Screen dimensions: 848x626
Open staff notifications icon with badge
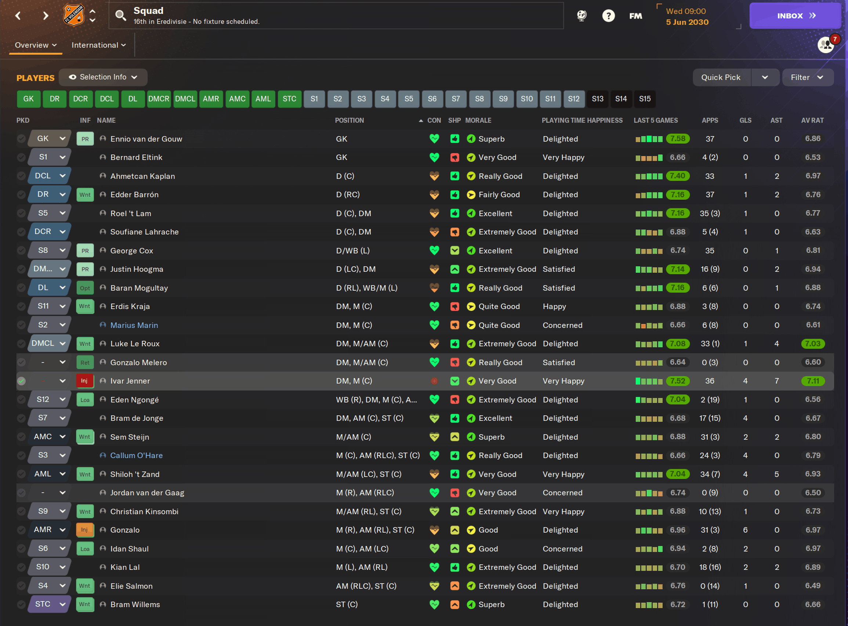(826, 45)
